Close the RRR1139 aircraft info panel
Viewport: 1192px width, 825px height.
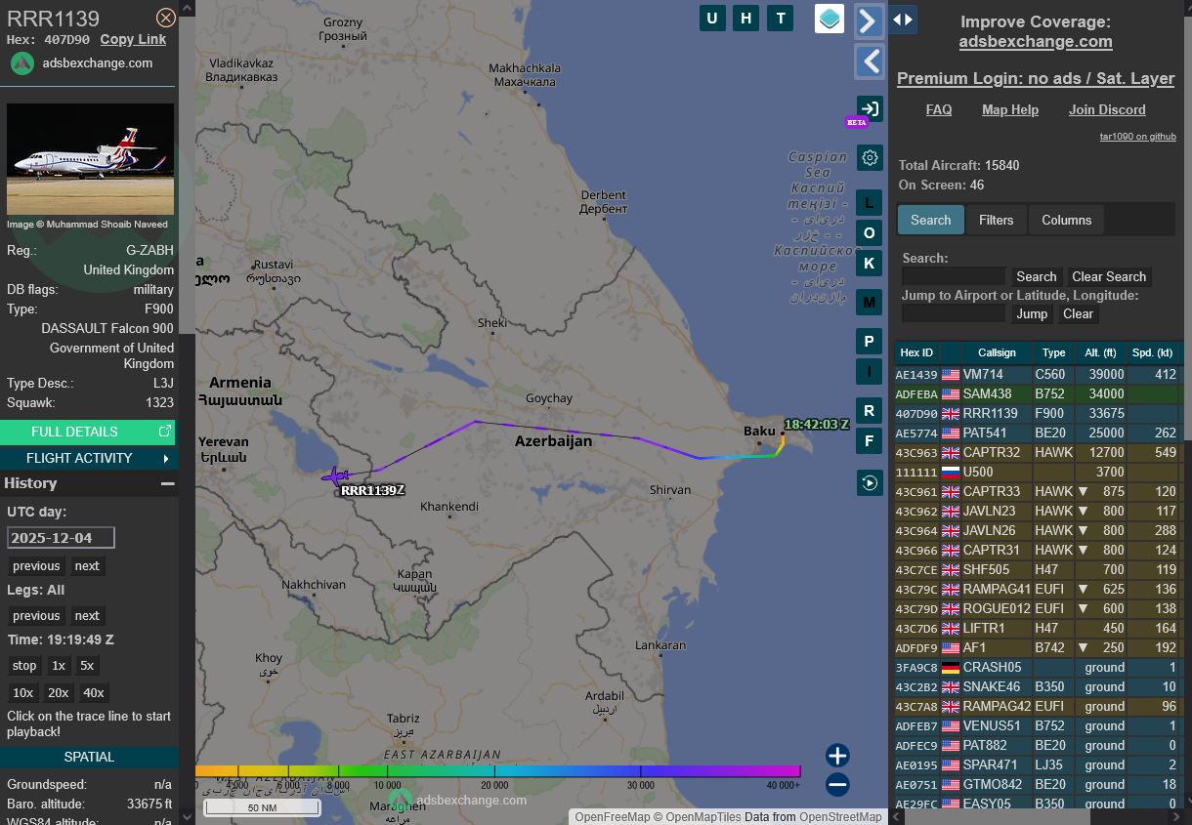tap(166, 18)
